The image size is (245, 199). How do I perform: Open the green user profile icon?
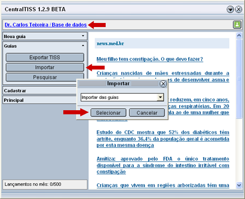point(237,24)
